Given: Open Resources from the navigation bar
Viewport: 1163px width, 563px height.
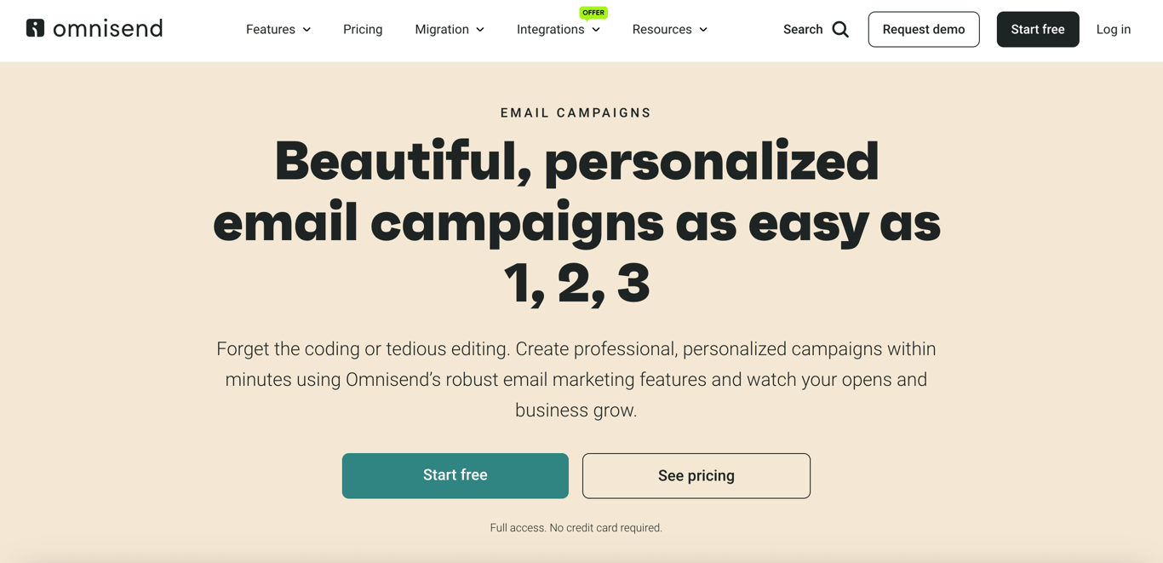Looking at the screenshot, I should pyautogui.click(x=662, y=29).
